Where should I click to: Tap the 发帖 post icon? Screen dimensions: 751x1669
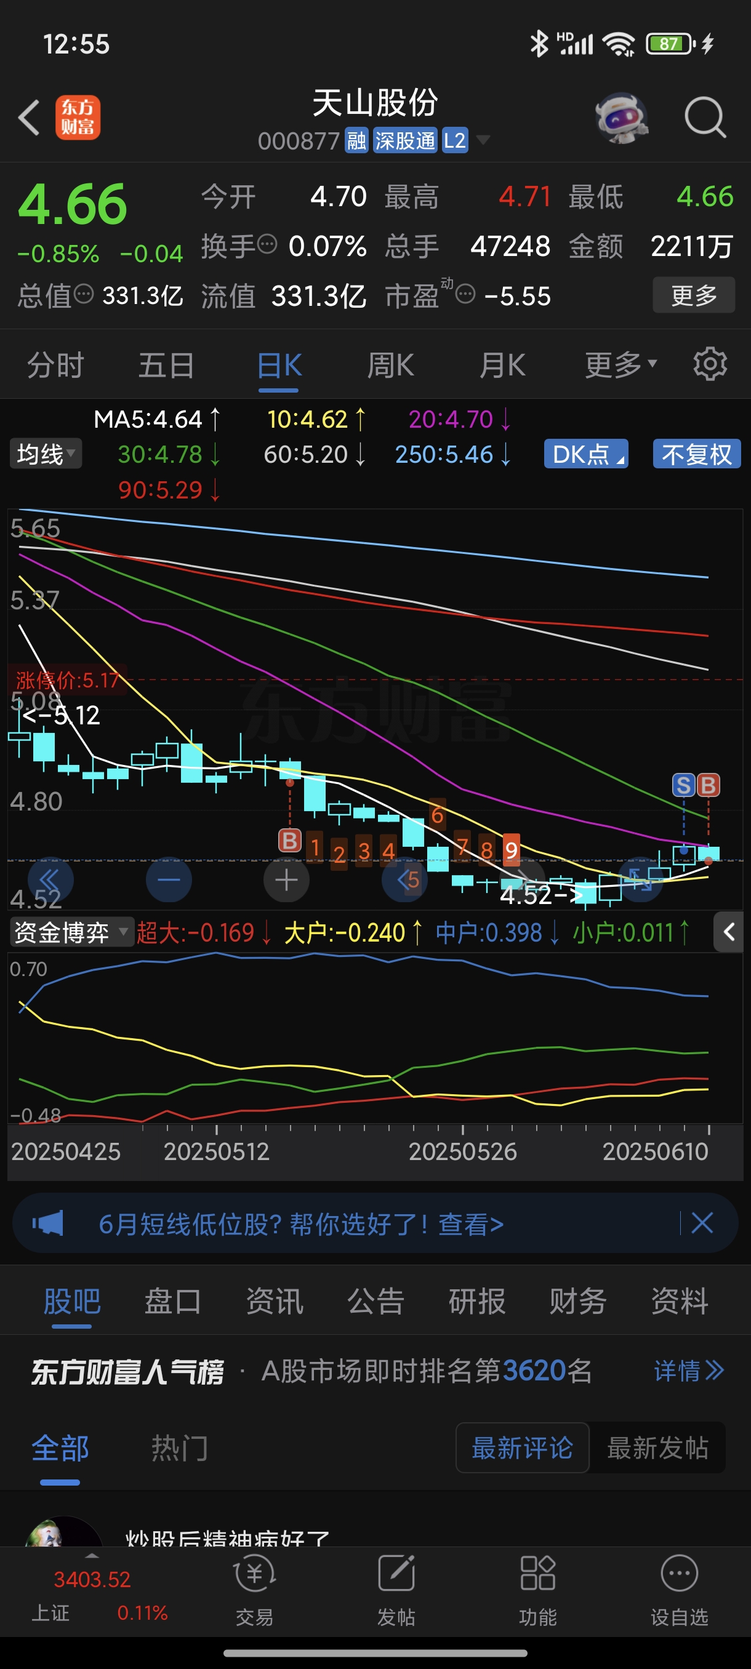[396, 1590]
